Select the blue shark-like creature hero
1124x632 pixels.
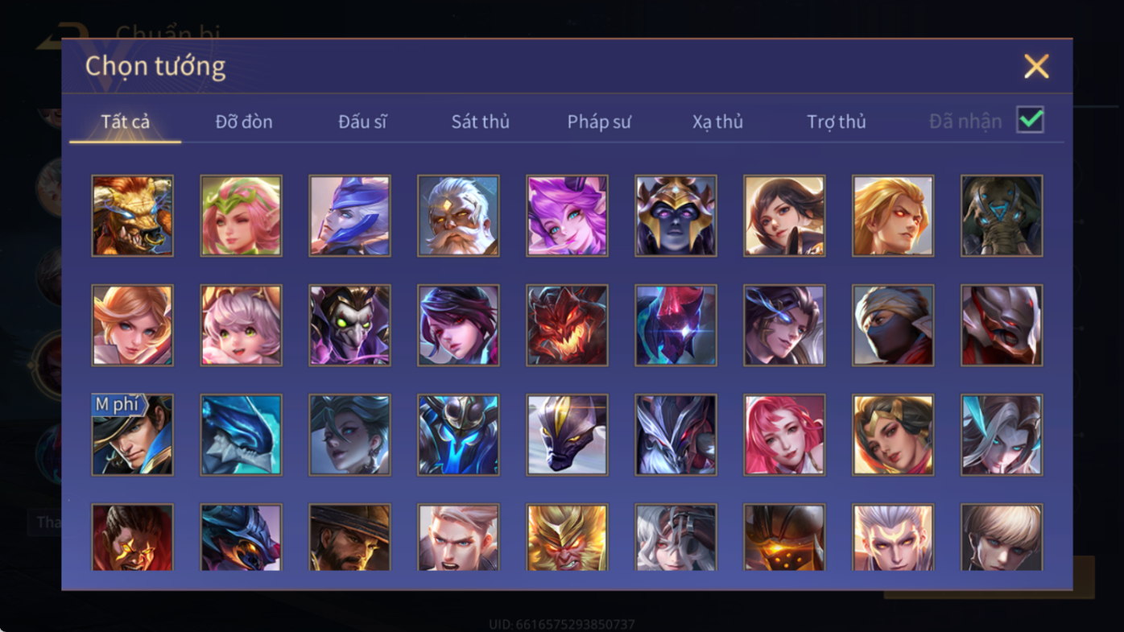[241, 435]
